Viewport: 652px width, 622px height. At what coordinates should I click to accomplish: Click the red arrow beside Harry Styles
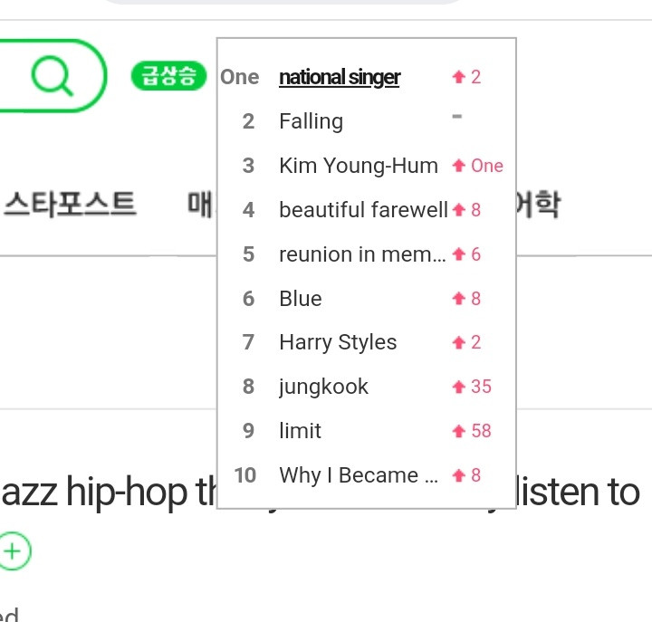pos(458,342)
